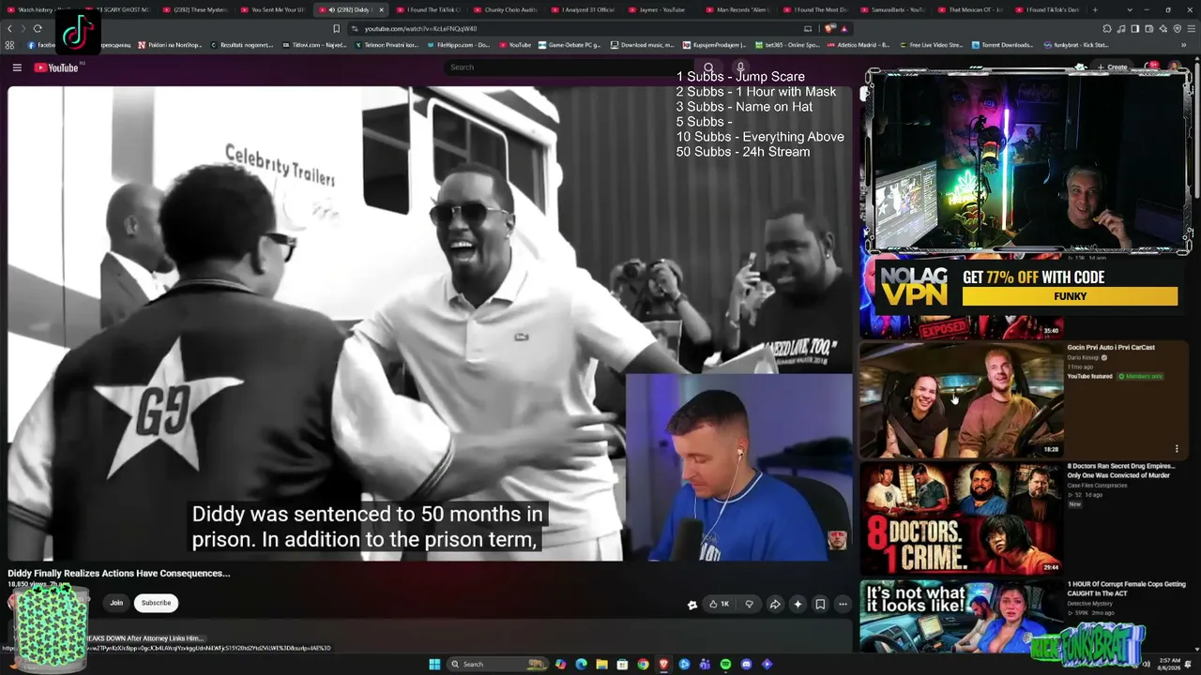
Task: Open the KupujemProdajem bookmark
Action: (x=715, y=45)
